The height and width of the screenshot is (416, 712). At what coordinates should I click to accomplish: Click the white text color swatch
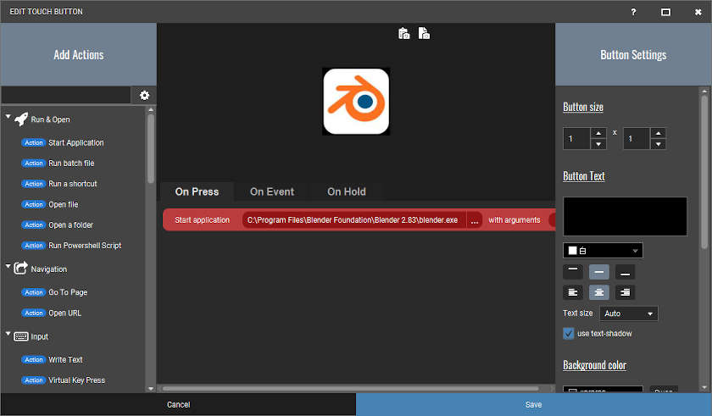tap(573, 251)
